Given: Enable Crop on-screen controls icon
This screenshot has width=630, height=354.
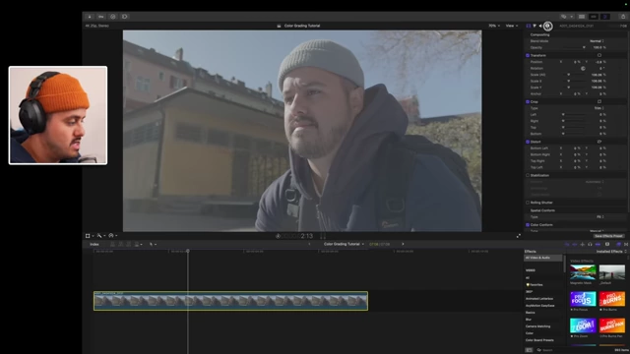Looking at the screenshot, I should click(599, 101).
